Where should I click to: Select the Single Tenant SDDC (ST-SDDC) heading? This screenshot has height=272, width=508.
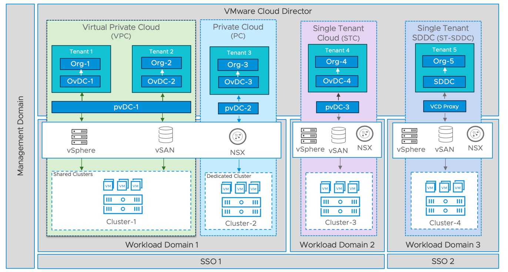[443, 33]
